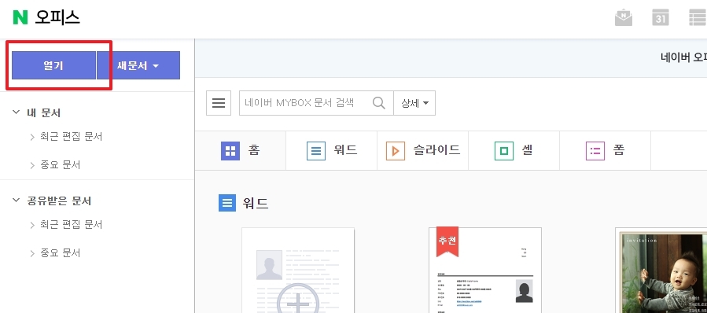Open the list icon beside the calendar
This screenshot has height=313, width=707.
698,17
